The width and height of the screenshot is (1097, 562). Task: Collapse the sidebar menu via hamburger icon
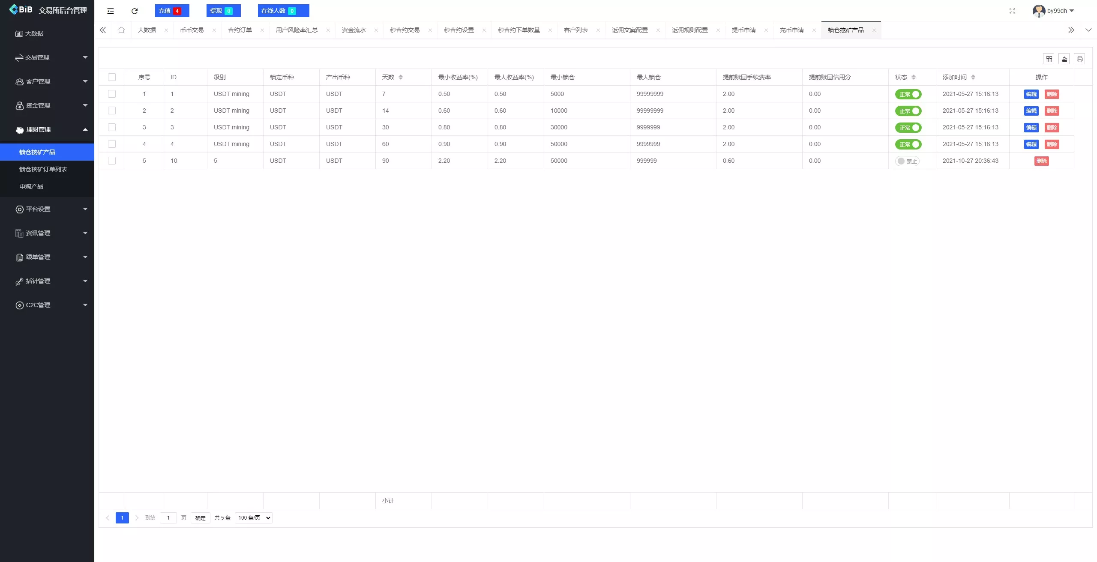111,11
